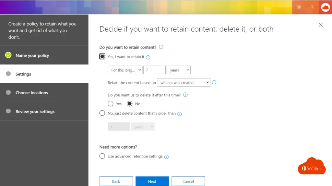The width and height of the screenshot is (332, 186).
Task: Expand the retention 'years' unit dropdown
Action: tap(178, 70)
